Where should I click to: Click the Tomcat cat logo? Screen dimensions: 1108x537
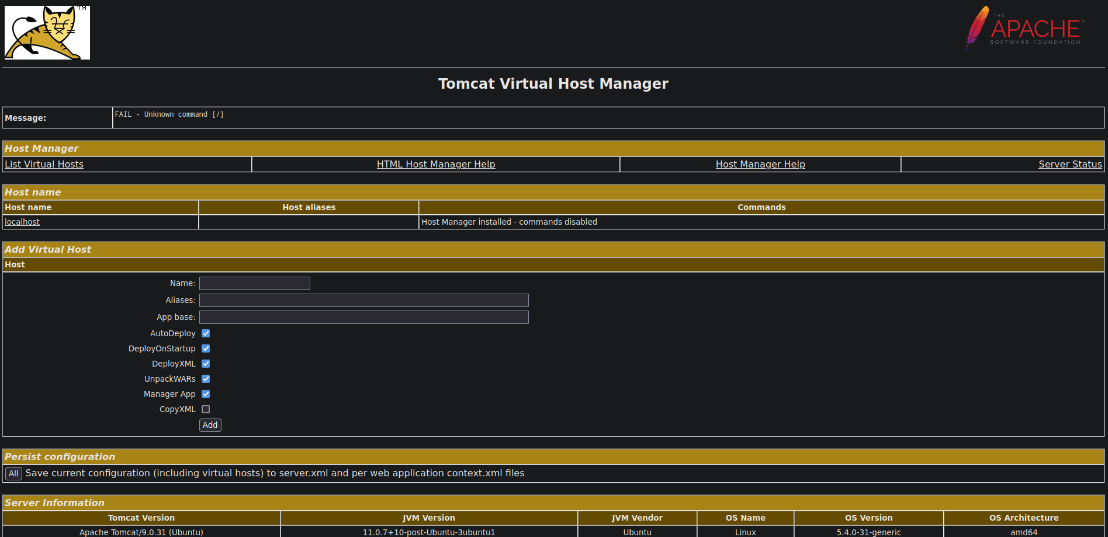tap(47, 33)
